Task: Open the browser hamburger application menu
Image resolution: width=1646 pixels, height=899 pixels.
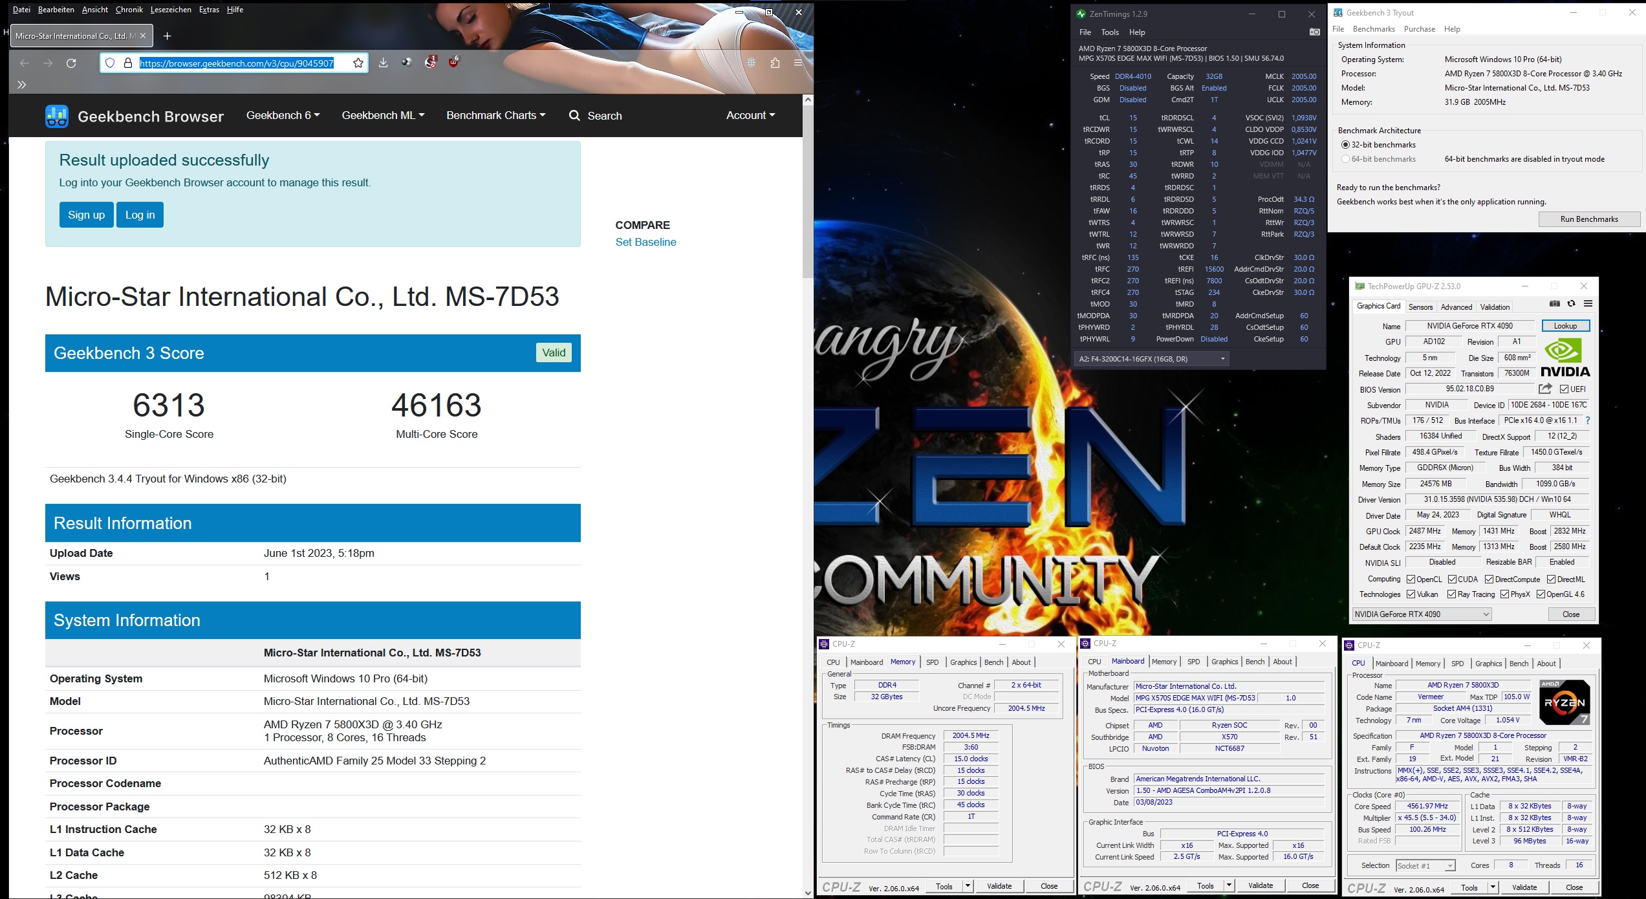Action: (x=798, y=63)
